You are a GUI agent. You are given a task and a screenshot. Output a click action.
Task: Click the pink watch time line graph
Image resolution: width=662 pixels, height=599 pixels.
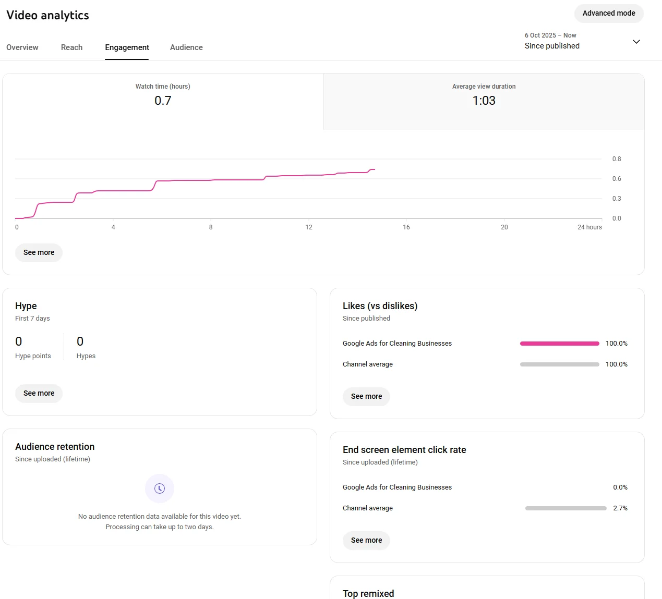(209, 180)
